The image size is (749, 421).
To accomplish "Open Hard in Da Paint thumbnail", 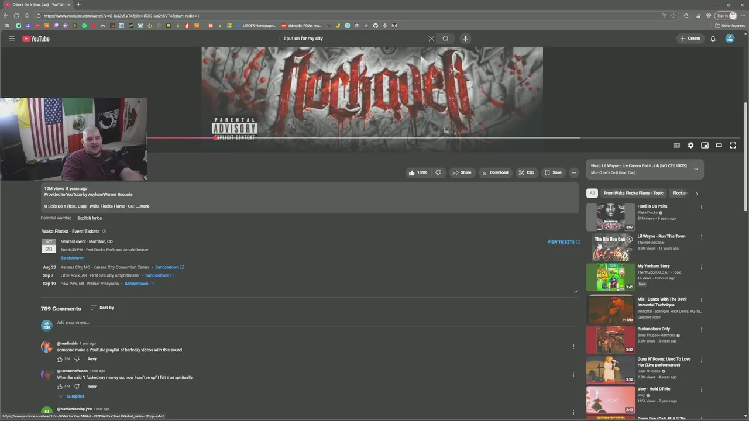I will pos(611,217).
